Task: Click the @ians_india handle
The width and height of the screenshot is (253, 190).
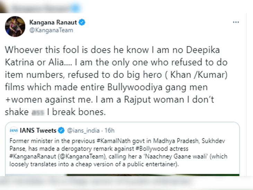Action: (82, 131)
